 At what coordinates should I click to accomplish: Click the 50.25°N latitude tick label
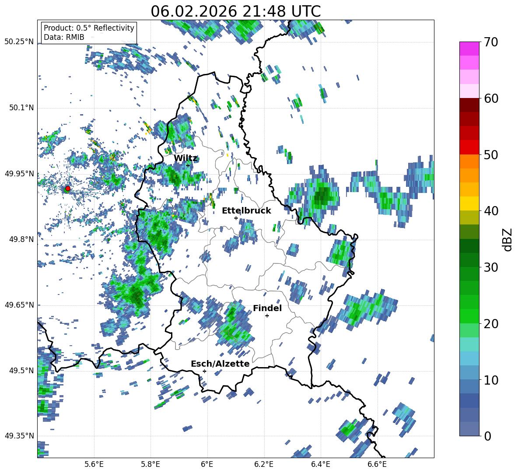[19, 42]
